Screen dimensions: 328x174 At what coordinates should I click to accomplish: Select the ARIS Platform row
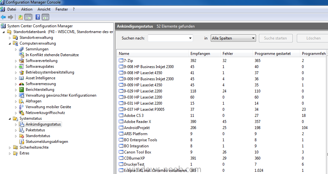[x=222, y=134]
